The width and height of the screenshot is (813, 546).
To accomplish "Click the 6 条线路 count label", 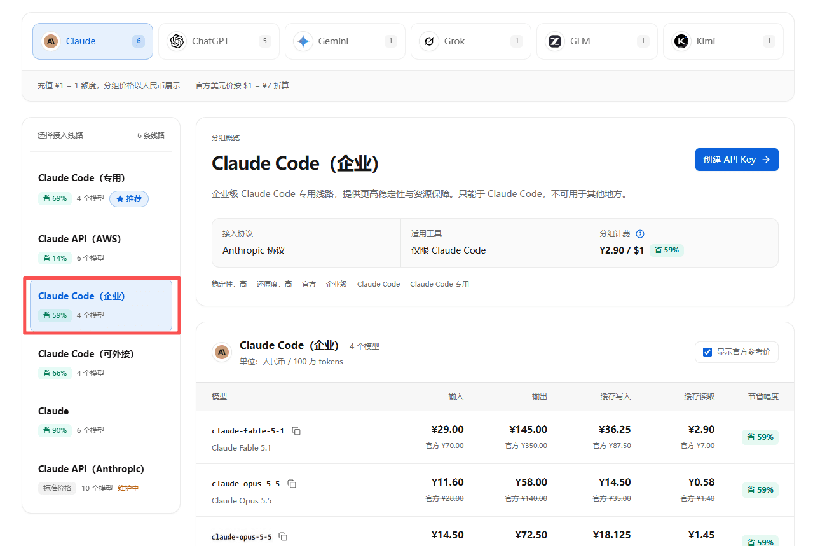I will pos(151,135).
